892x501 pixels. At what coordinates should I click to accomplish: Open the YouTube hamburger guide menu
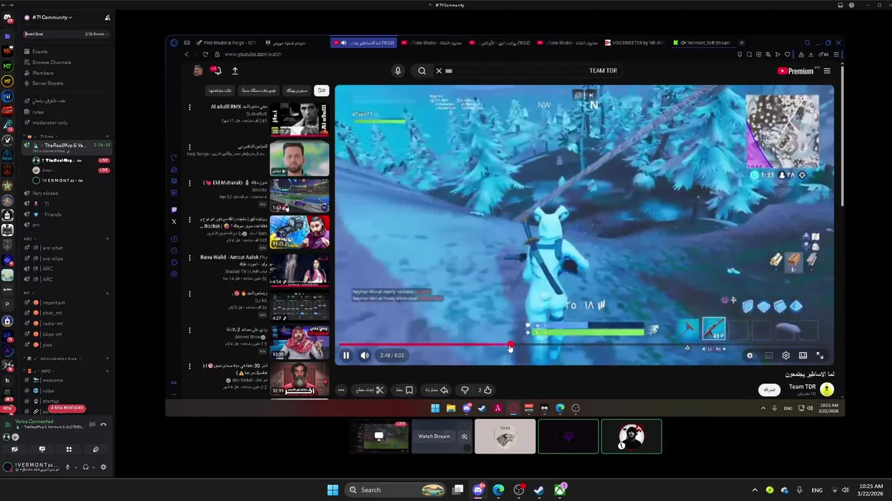pyautogui.click(x=827, y=71)
